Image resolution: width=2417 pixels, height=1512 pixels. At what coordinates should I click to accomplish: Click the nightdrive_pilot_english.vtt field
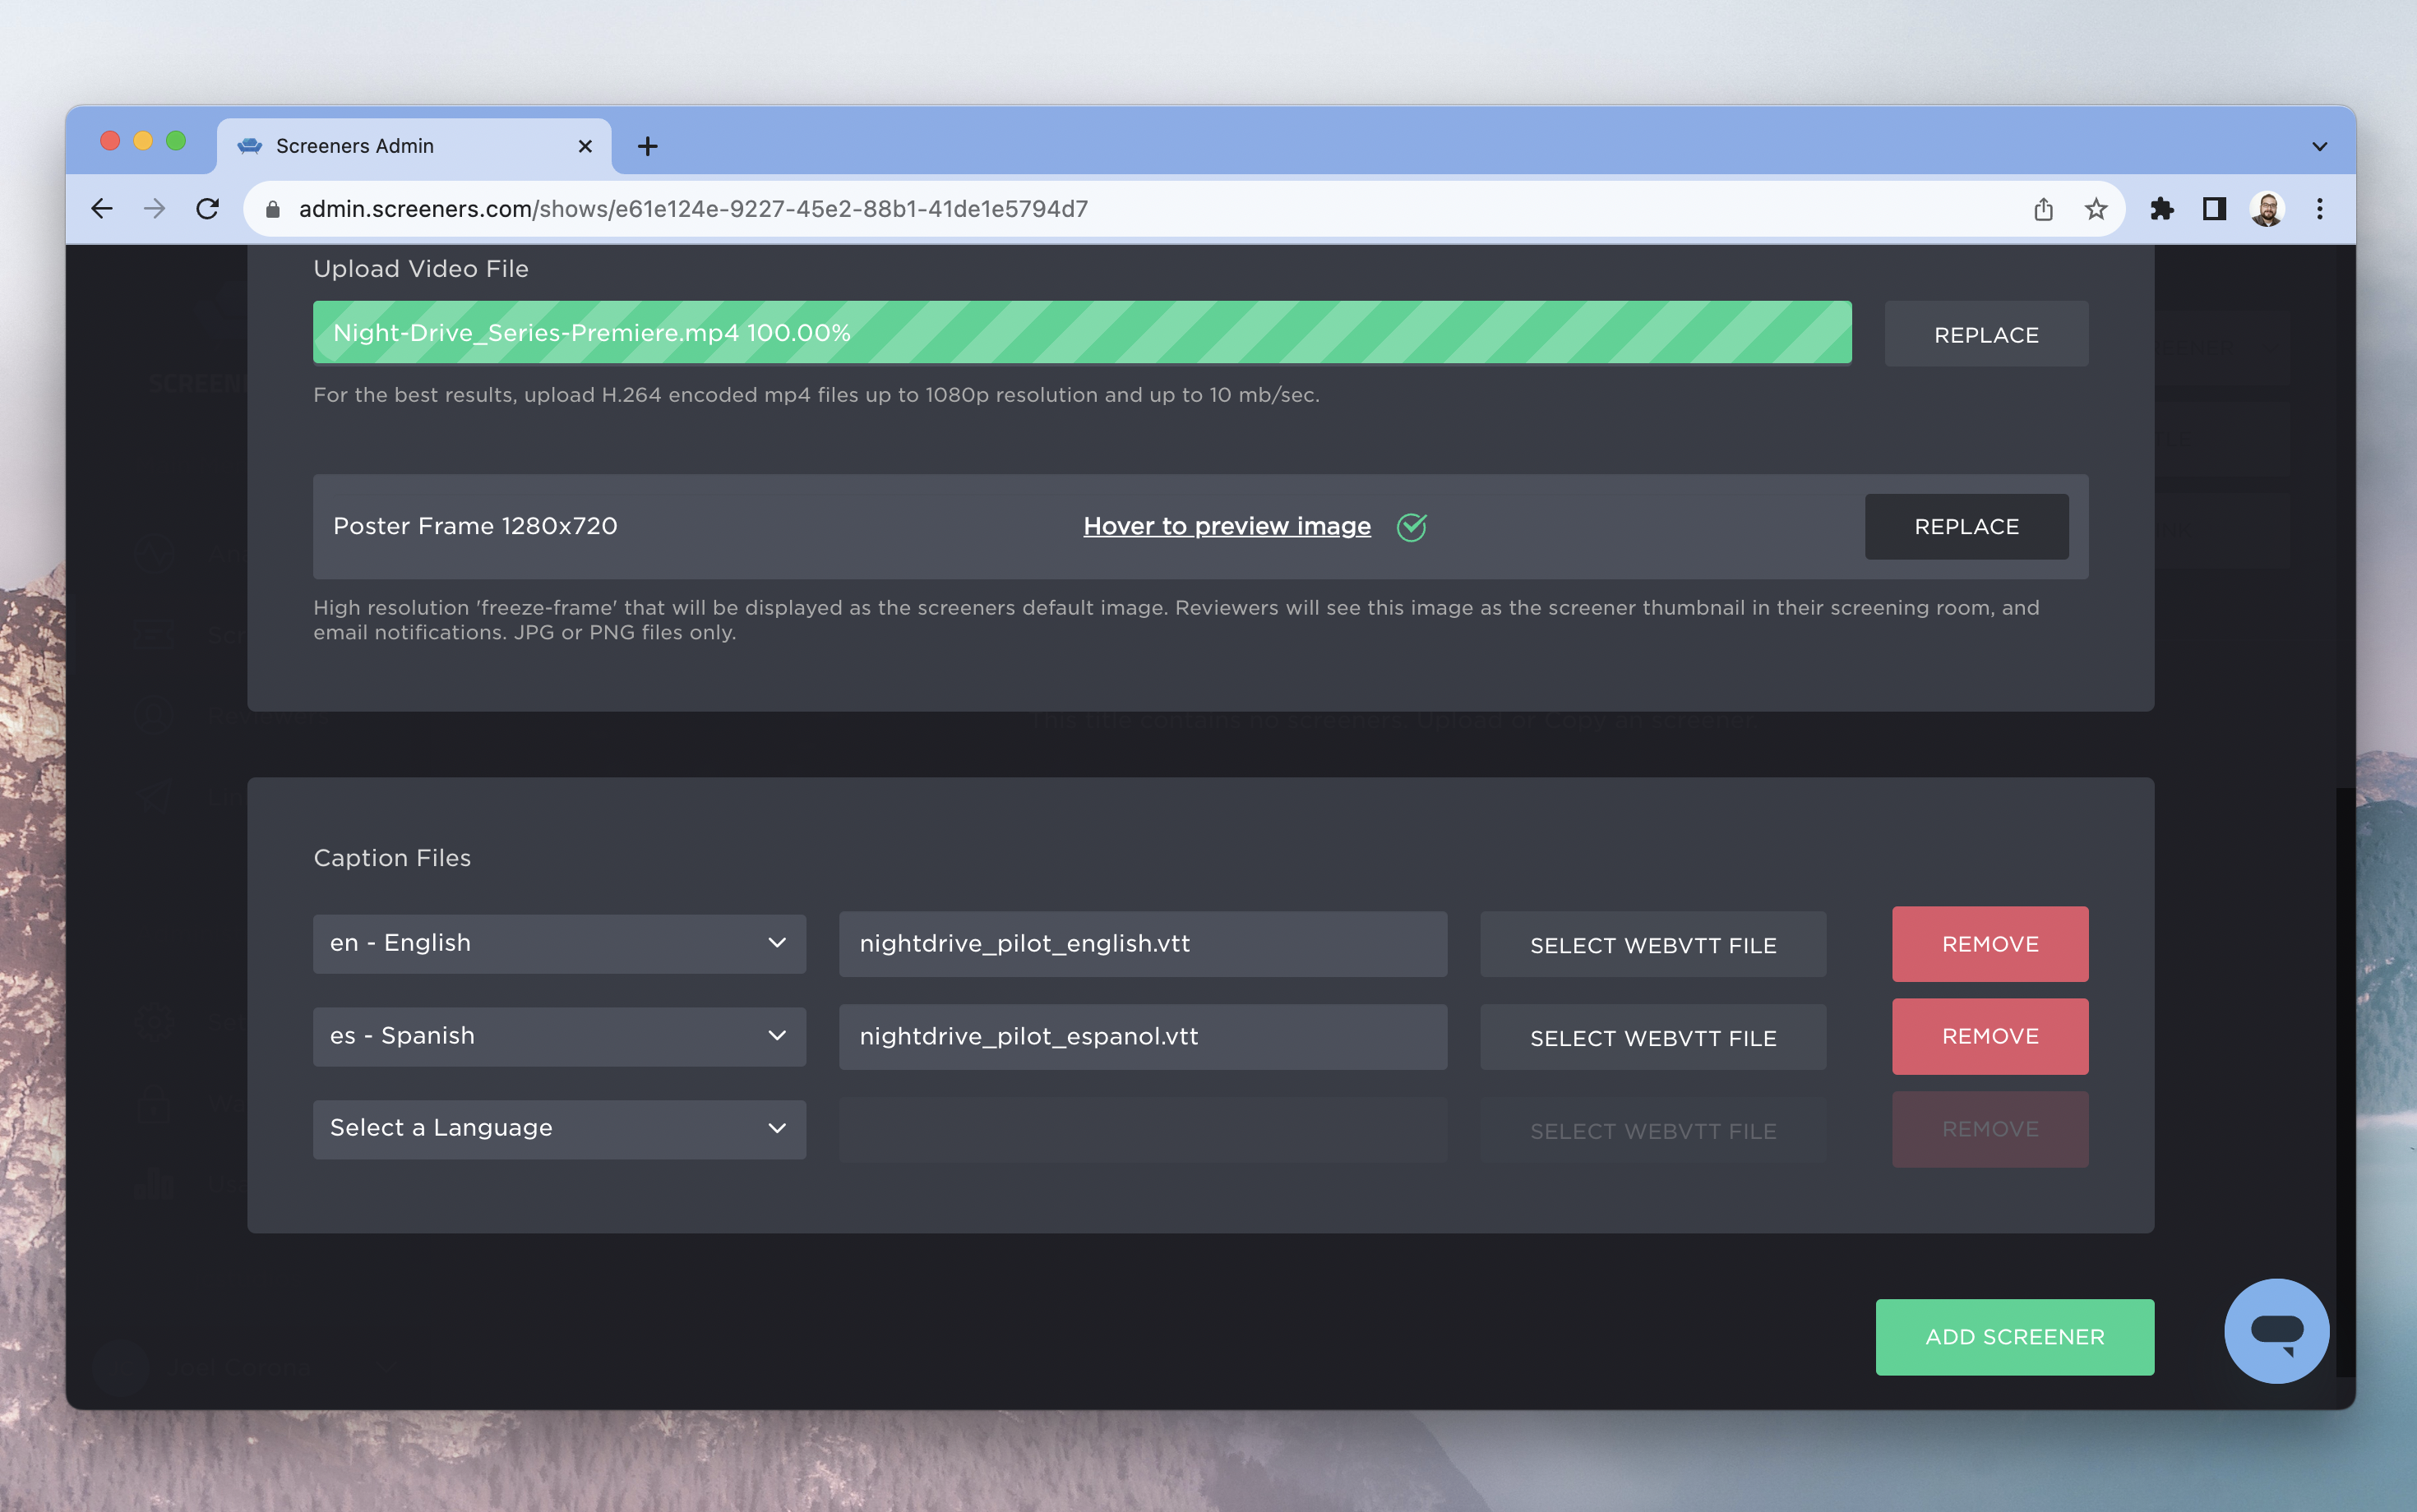[1143, 943]
